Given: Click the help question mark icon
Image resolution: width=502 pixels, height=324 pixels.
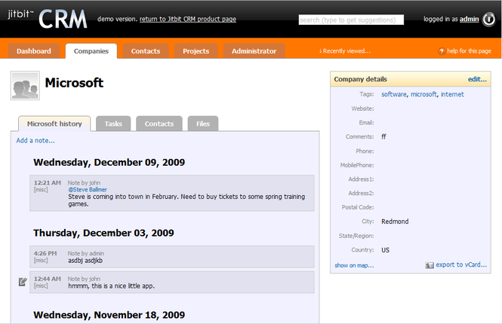Looking at the screenshot, I should coord(442,51).
